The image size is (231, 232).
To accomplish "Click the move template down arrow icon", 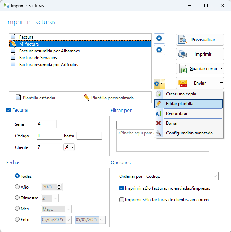I will pyautogui.click(x=159, y=50).
